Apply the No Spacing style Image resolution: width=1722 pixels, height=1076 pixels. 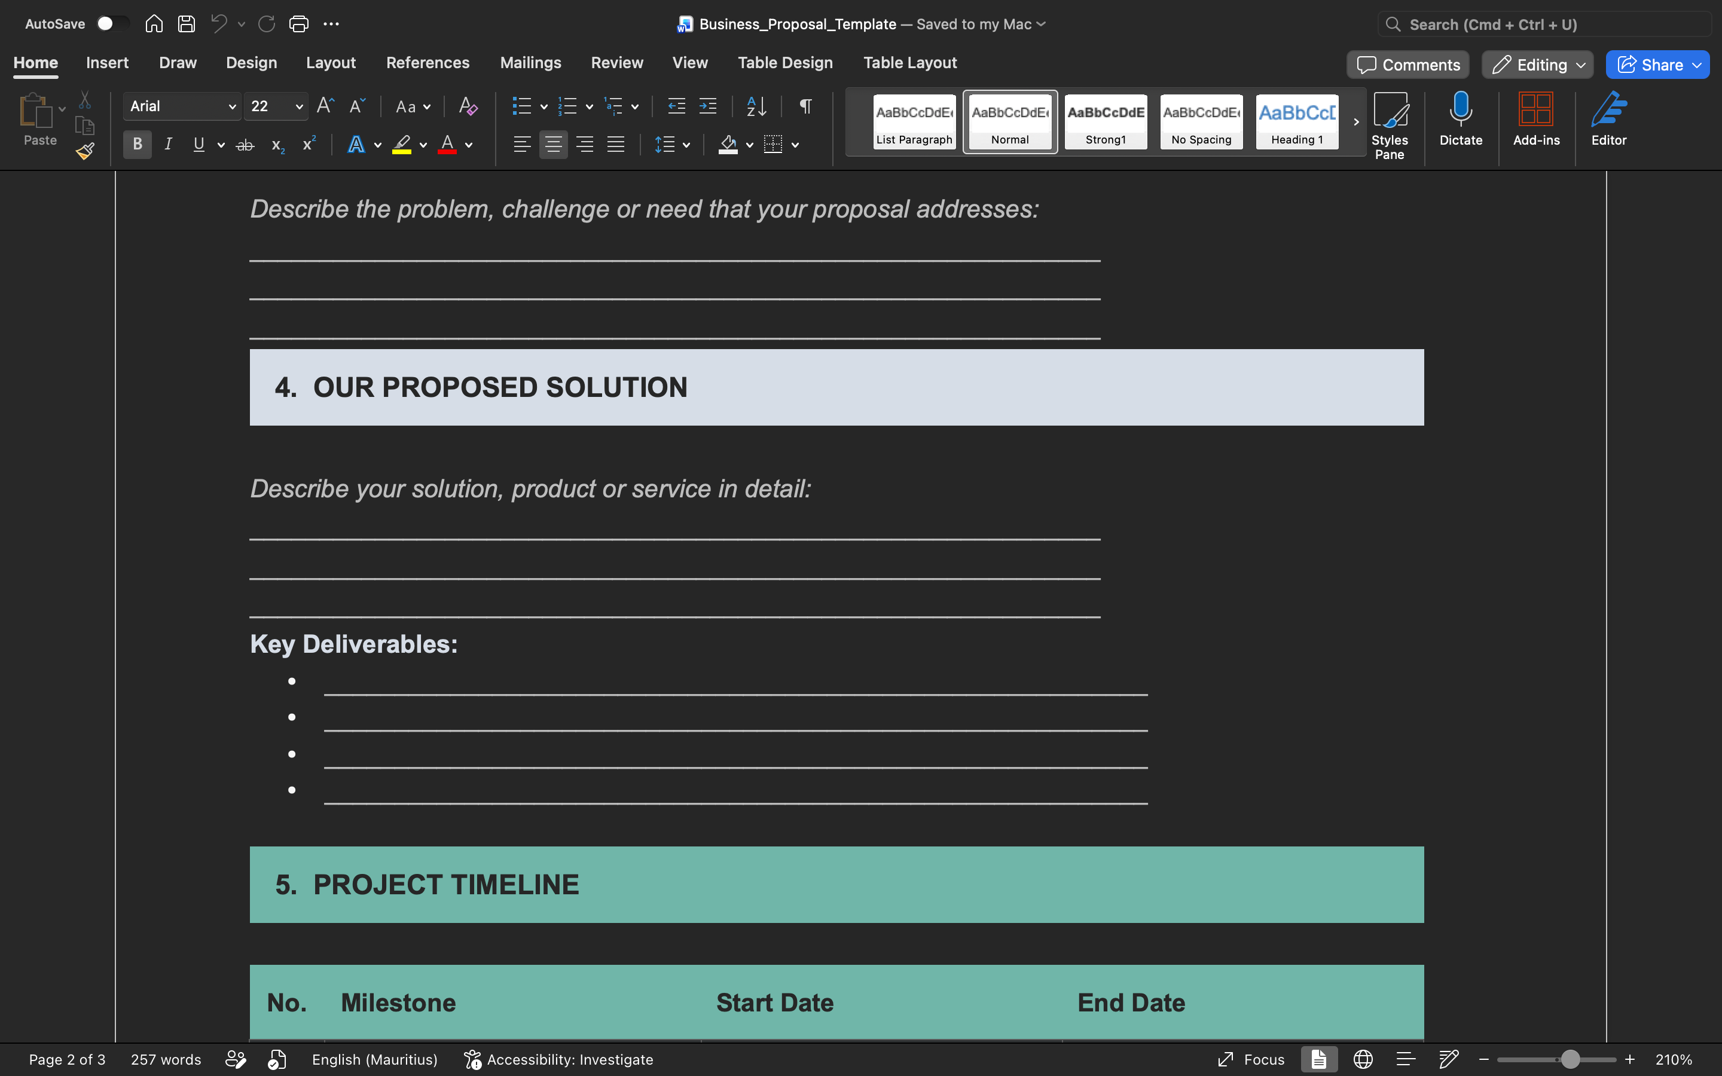point(1201,122)
